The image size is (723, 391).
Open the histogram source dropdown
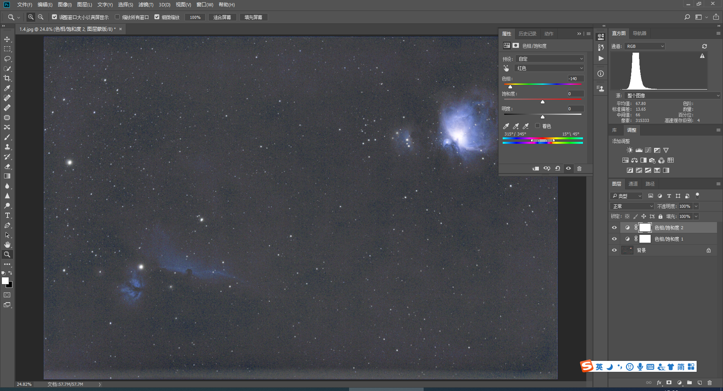click(672, 96)
